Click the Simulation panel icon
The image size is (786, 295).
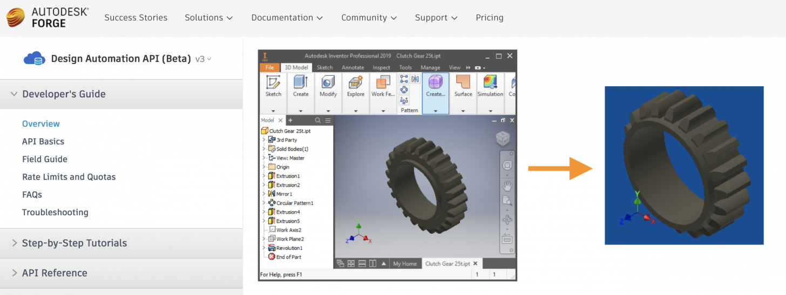[x=490, y=82]
